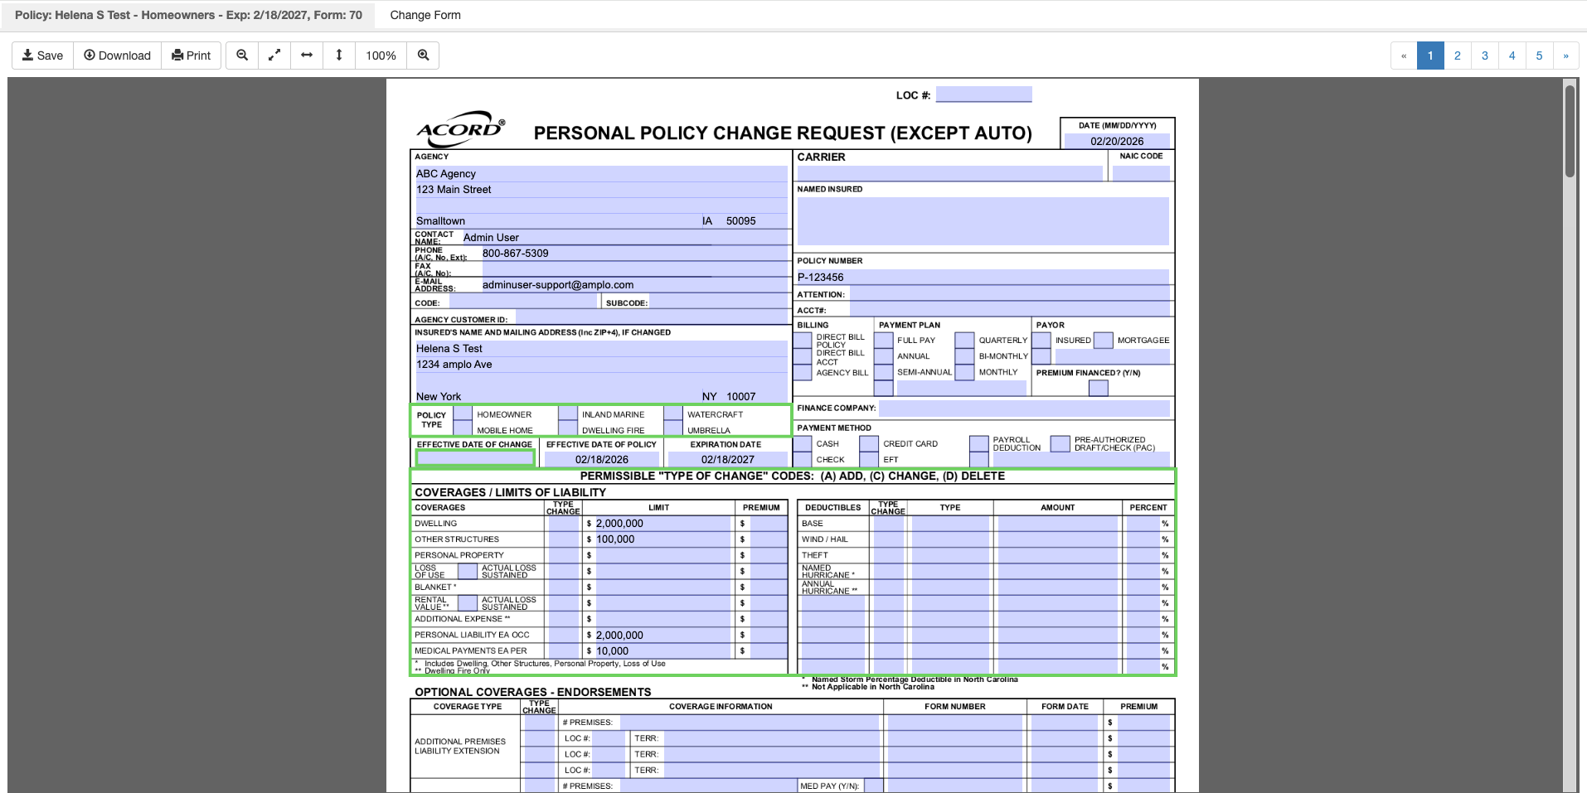This screenshot has width=1587, height=793.
Task: Reset zoom using the 100% button
Action: click(x=381, y=56)
